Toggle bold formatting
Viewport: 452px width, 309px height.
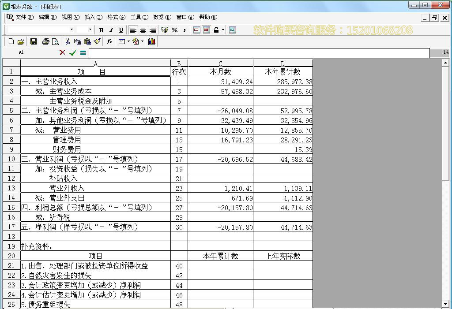point(100,30)
